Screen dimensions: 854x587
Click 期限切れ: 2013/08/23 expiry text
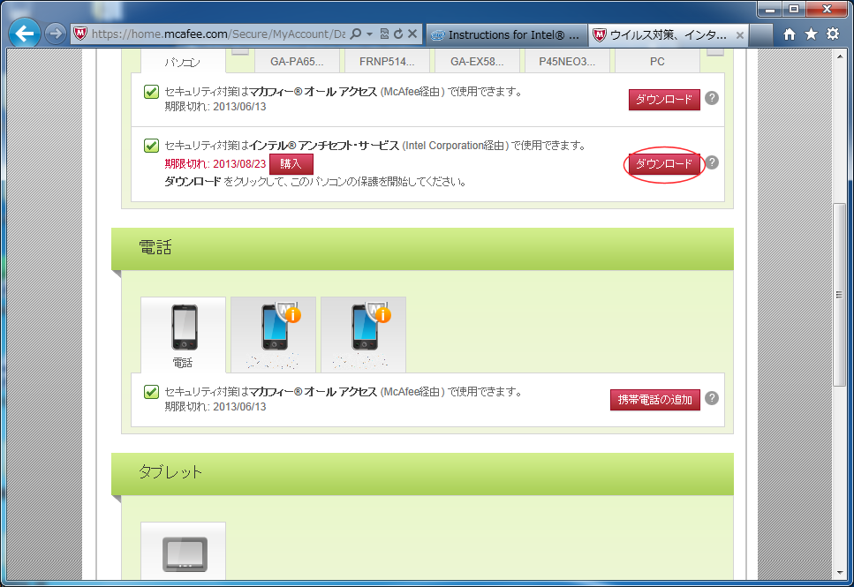point(215,164)
